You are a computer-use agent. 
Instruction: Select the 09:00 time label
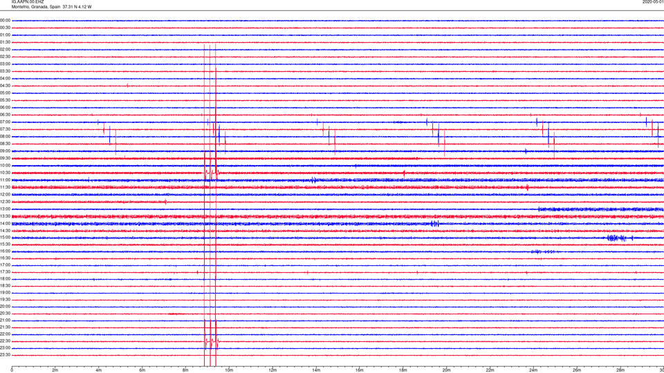tap(5, 151)
